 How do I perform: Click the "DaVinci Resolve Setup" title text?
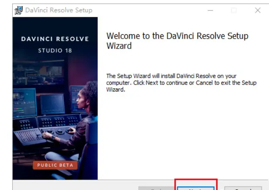pos(59,10)
